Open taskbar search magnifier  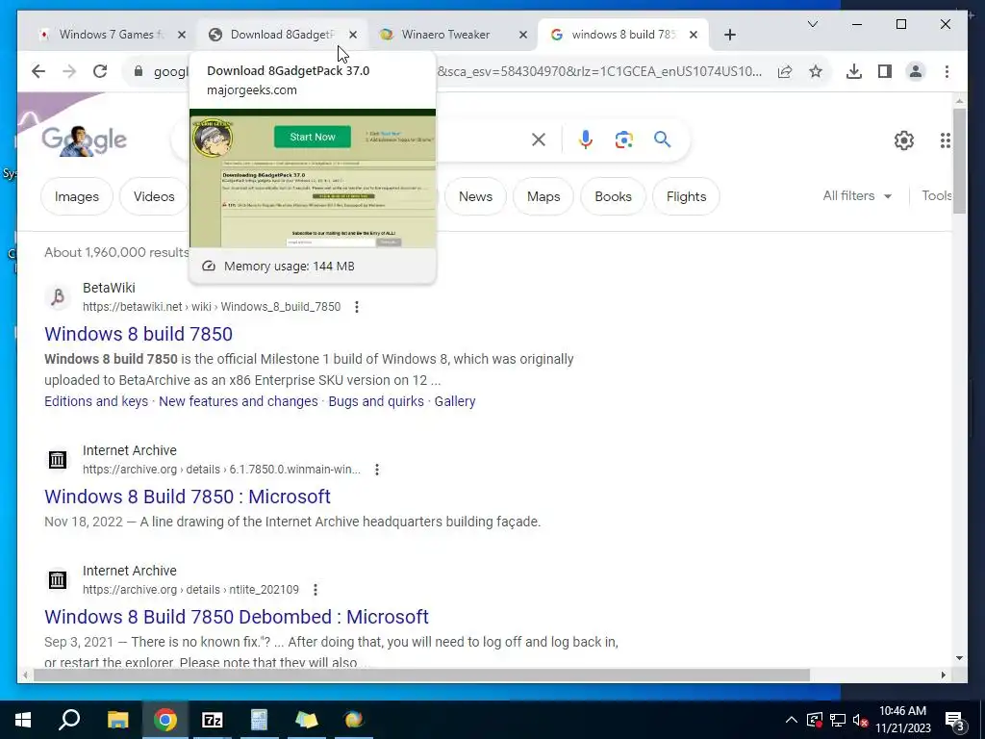(x=69, y=720)
